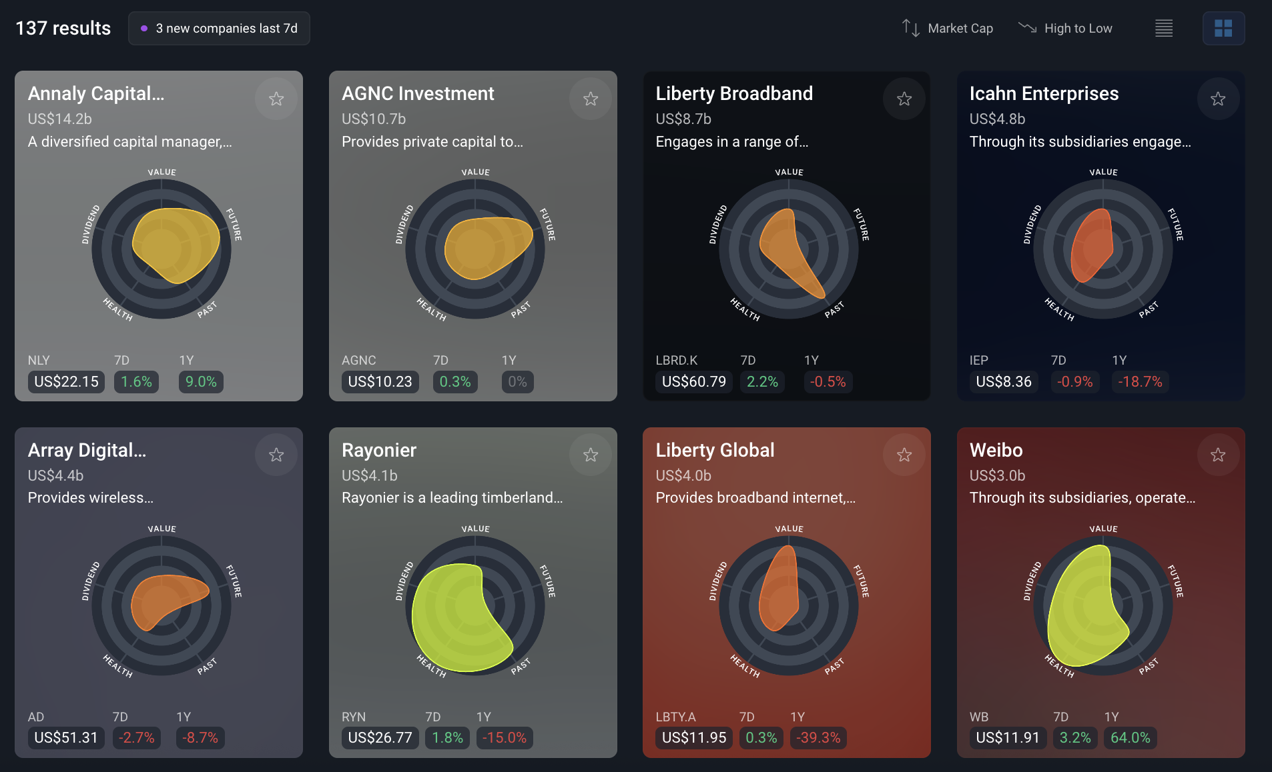Open the Weibo snowflake chart
This screenshot has height=772, width=1272.
coord(1103,605)
